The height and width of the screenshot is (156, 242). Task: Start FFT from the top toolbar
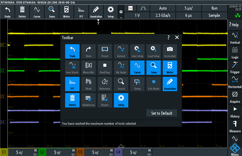coord(81,12)
